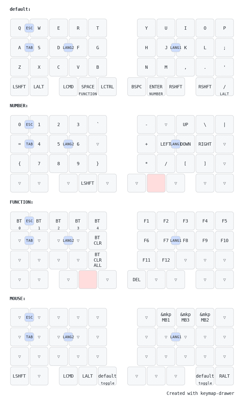Viewport: 244px width, 404px height.
Task: Click the &mkp MB1 mouse key
Action: (x=166, y=317)
